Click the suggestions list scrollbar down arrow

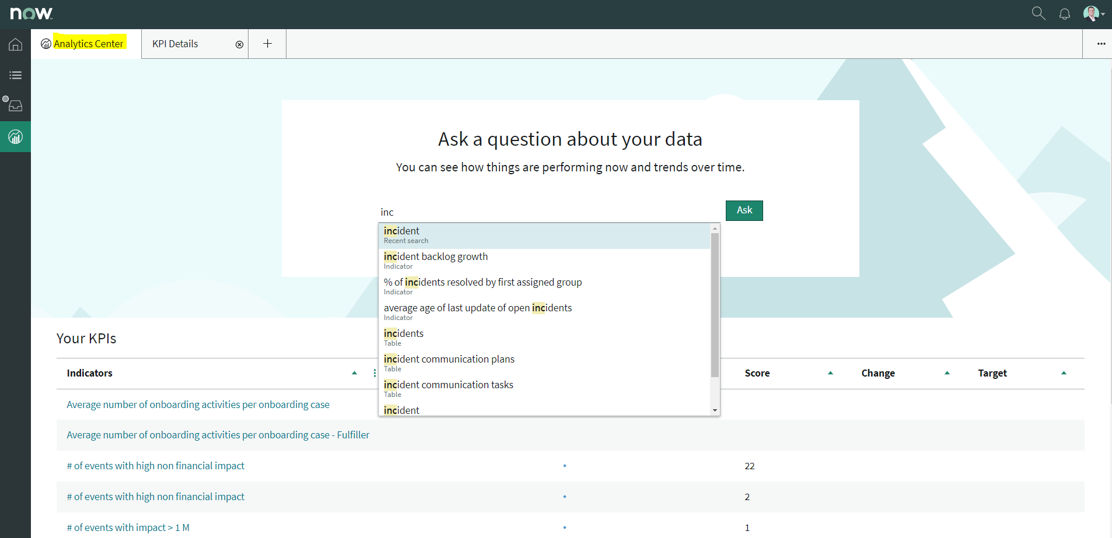click(x=715, y=410)
